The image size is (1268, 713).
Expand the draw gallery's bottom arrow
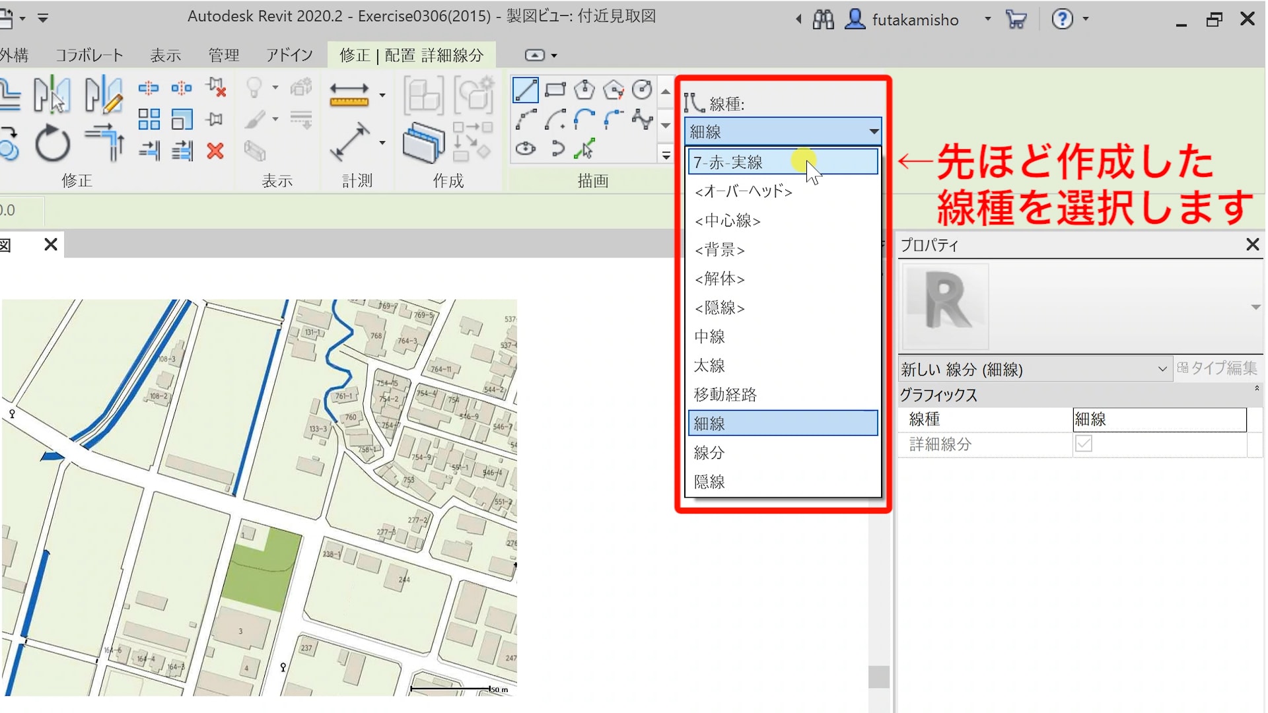[666, 156]
